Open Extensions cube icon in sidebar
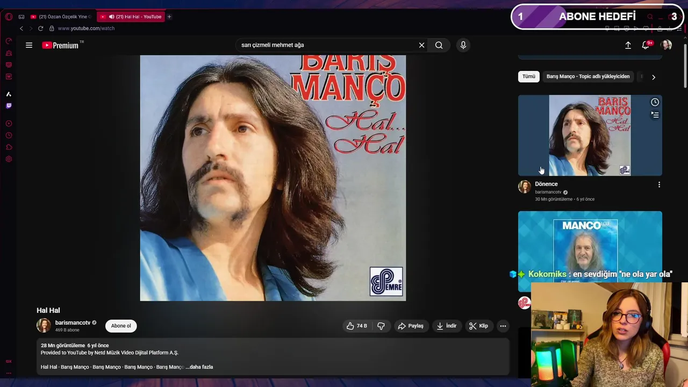 pyautogui.click(x=9, y=147)
